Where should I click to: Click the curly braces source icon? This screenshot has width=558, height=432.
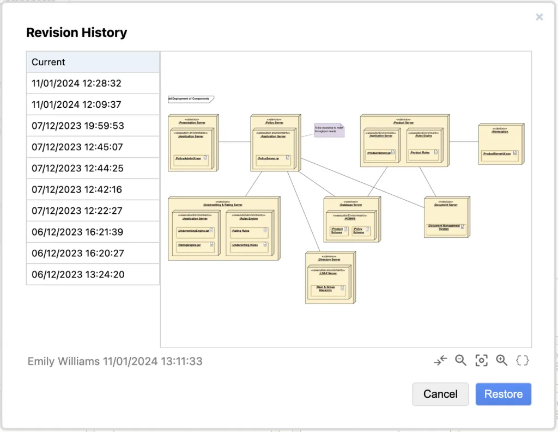tap(522, 360)
